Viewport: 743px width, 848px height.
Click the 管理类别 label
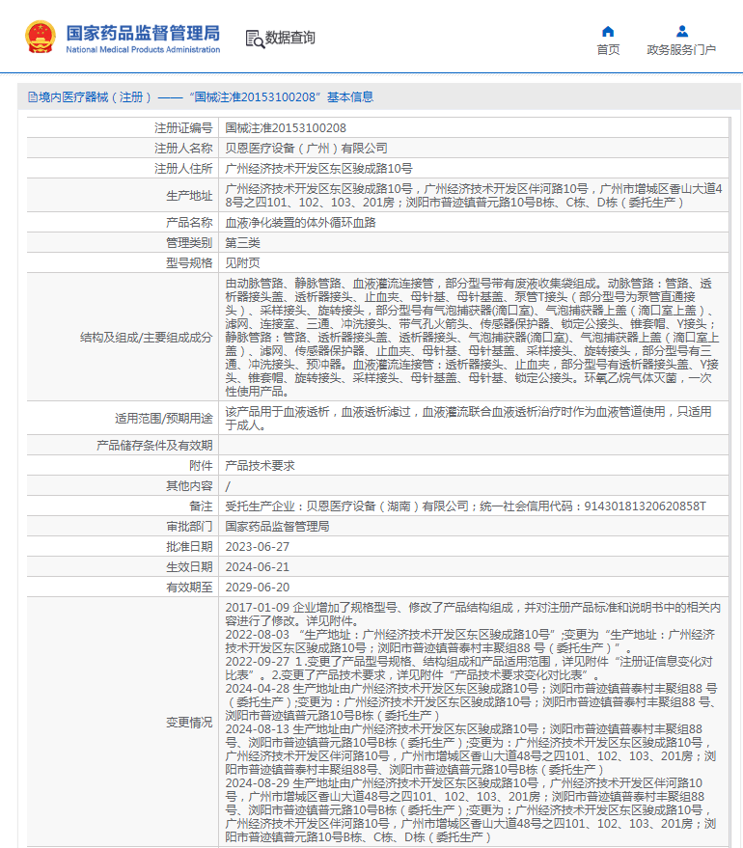pos(189,243)
